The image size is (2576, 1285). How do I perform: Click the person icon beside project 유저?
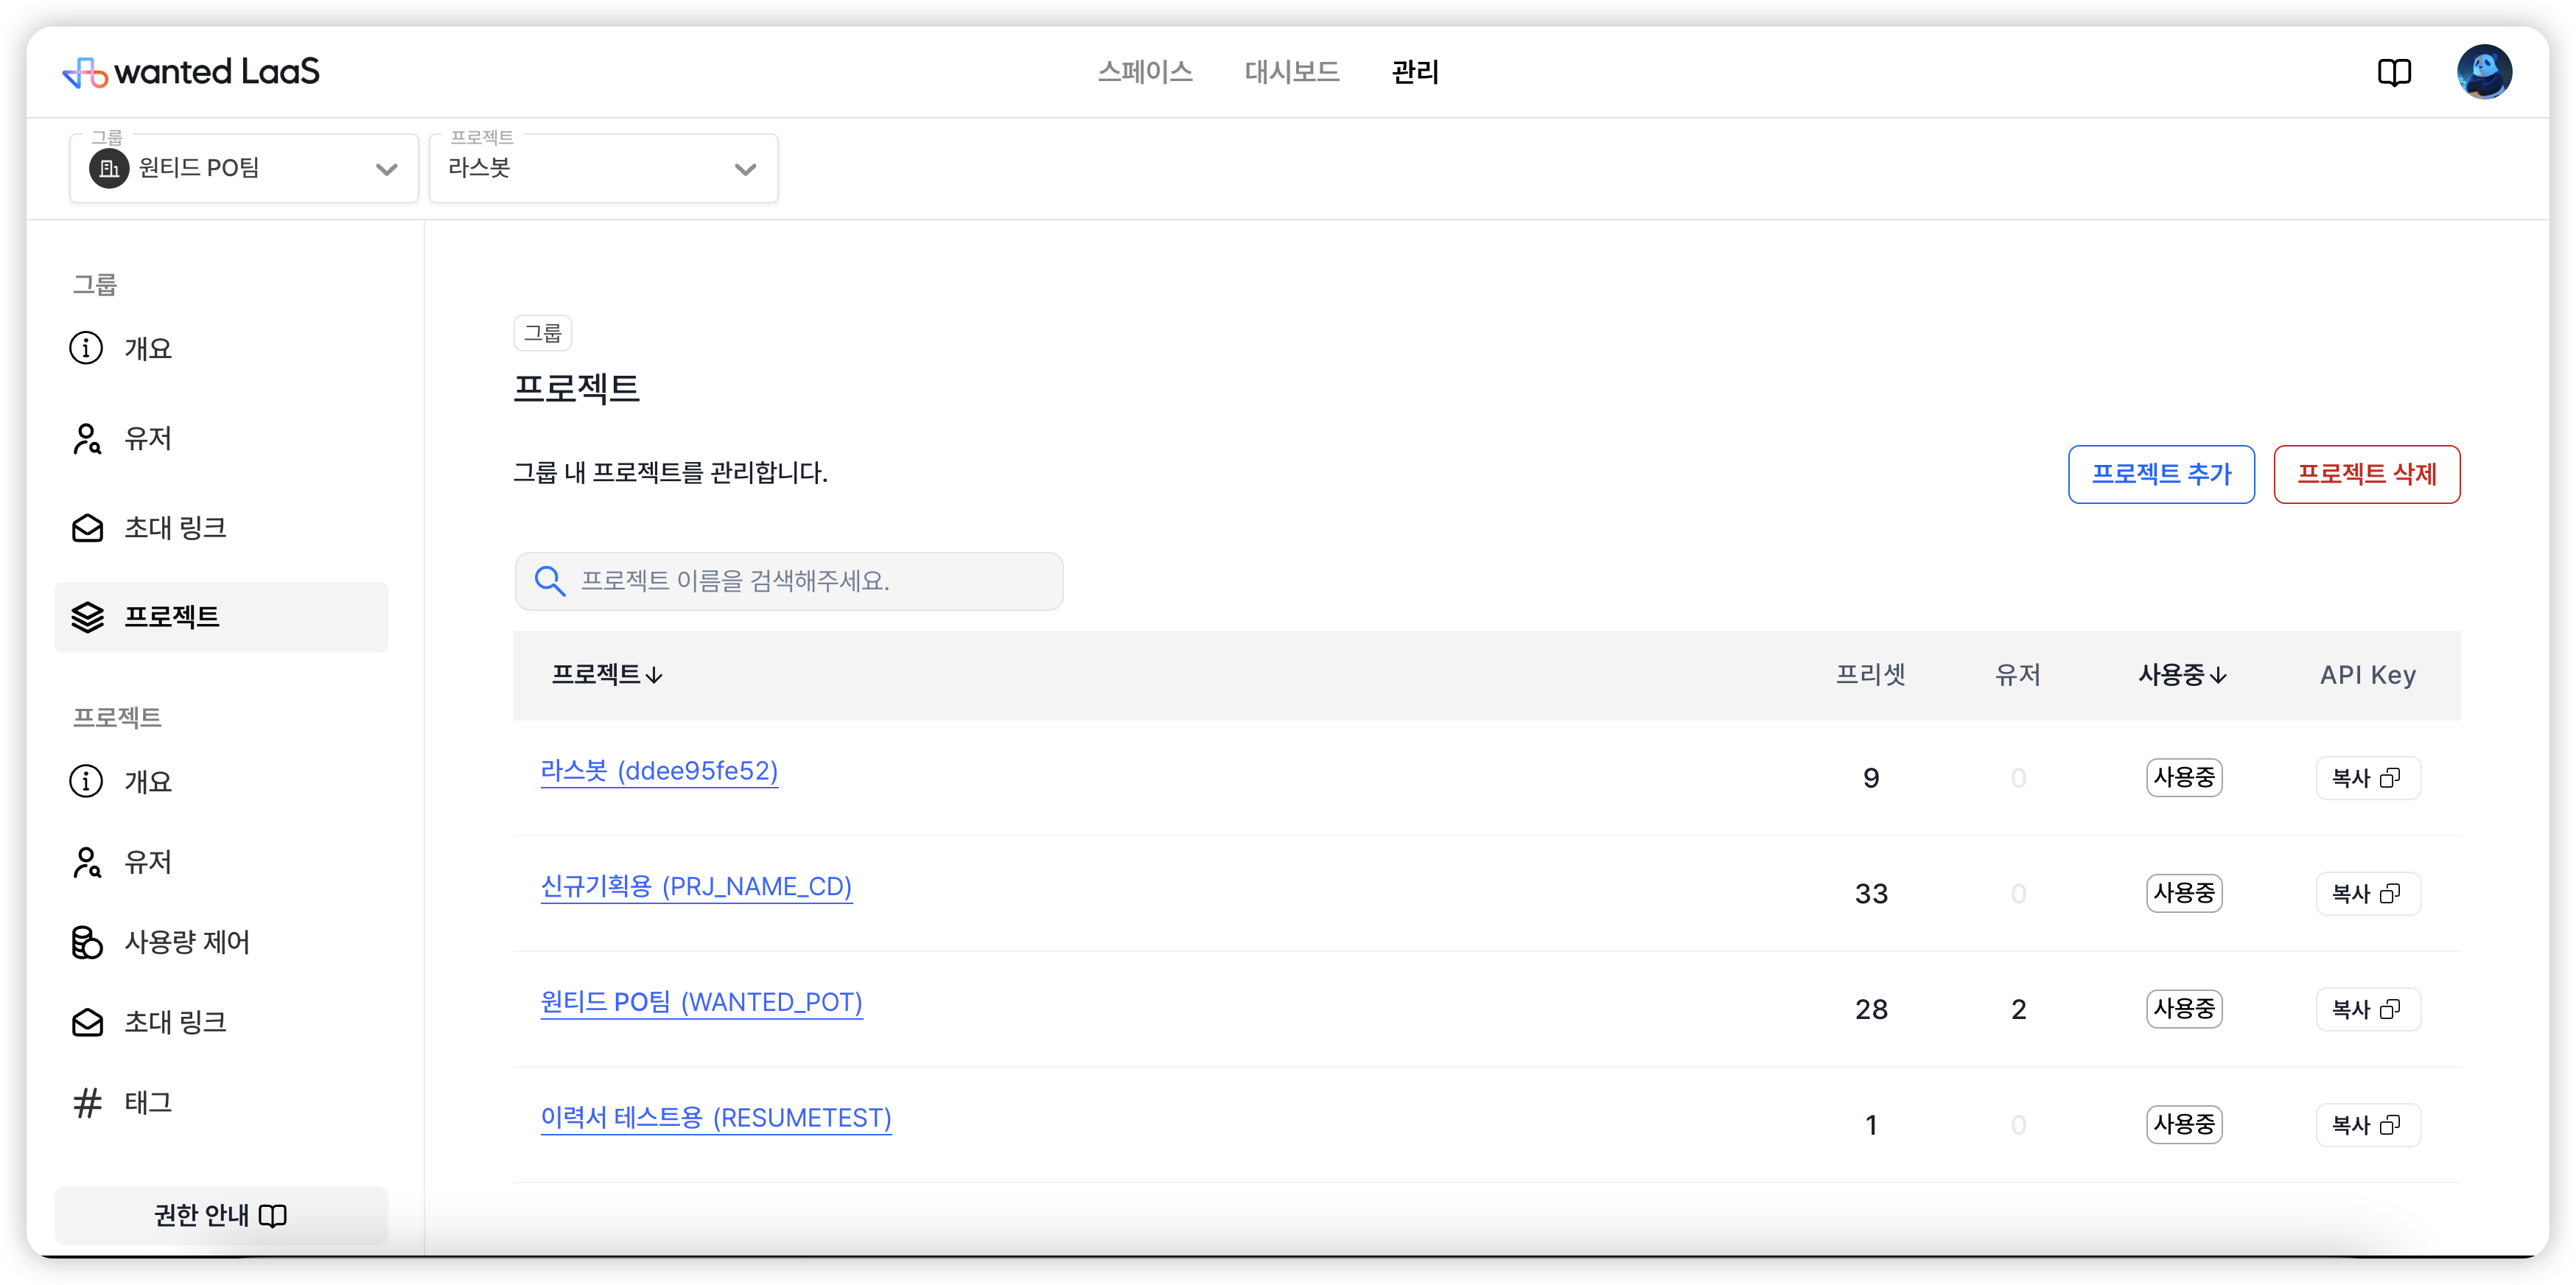click(87, 862)
